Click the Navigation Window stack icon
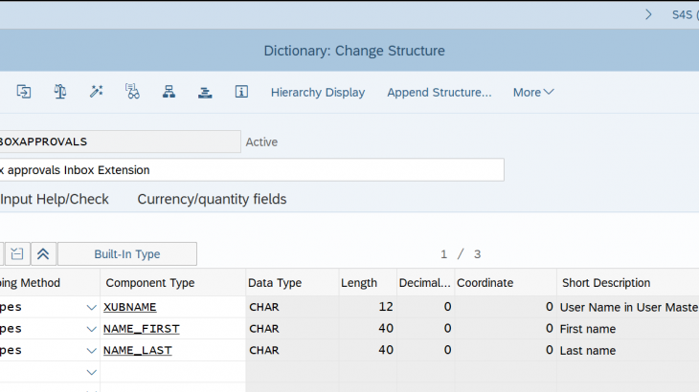The width and height of the screenshot is (699, 392). [x=205, y=92]
